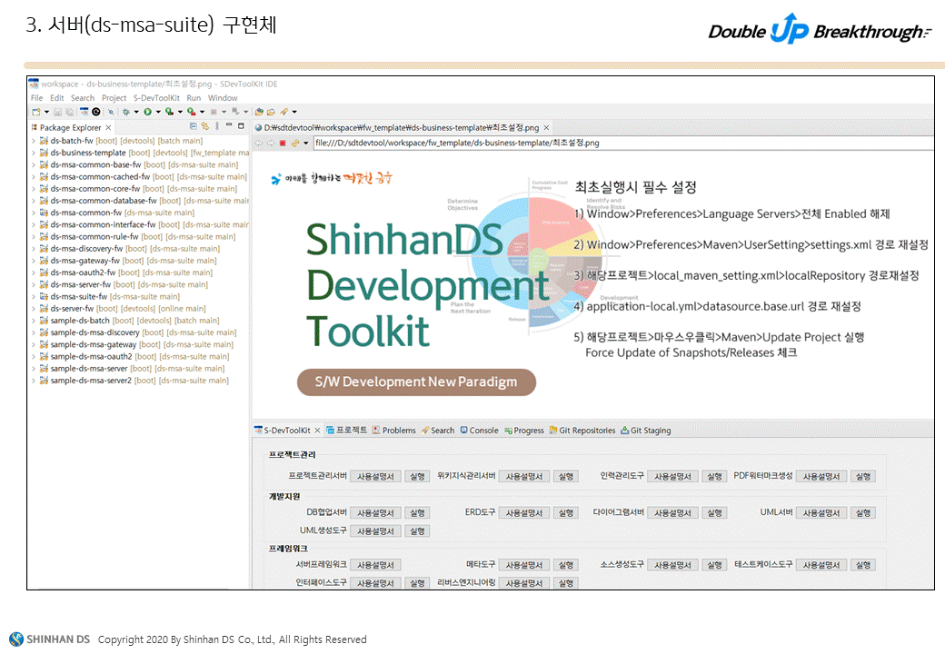Click the file URL address field

pos(623,144)
